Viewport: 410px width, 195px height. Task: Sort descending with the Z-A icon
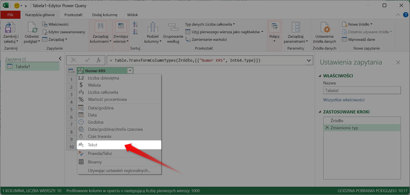[135, 32]
